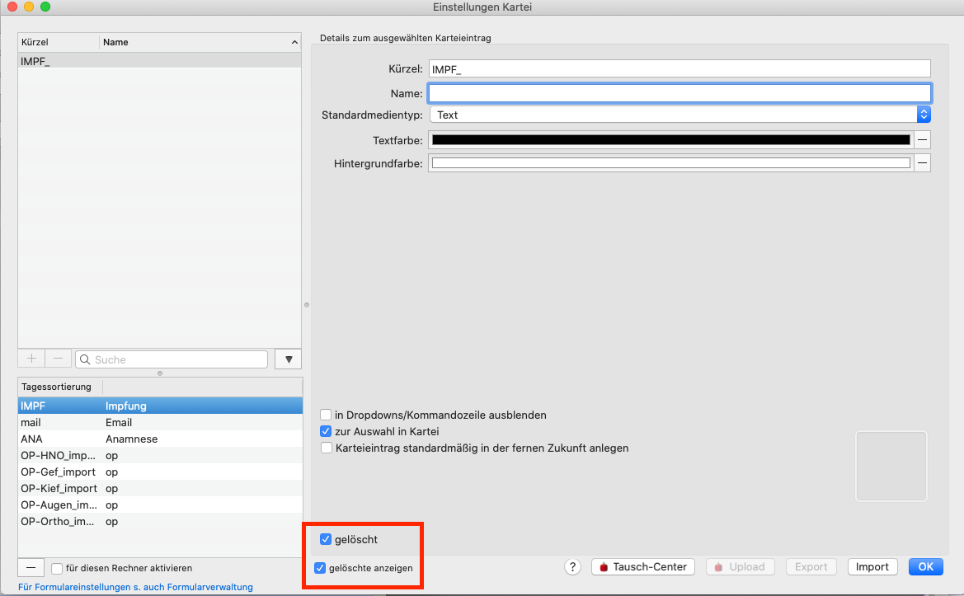Sort the list by Name column header
Image resolution: width=964 pixels, height=596 pixels.
click(x=200, y=42)
